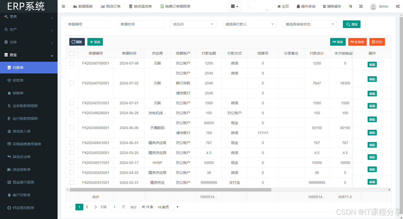
Task: Open the settings gears icon
Action: pyautogui.click(x=398, y=6)
